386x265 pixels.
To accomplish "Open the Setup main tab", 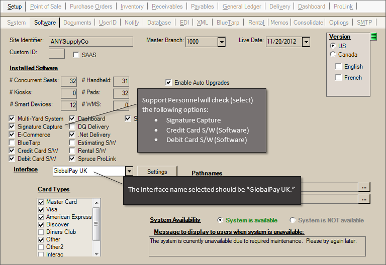I will coord(15,7).
